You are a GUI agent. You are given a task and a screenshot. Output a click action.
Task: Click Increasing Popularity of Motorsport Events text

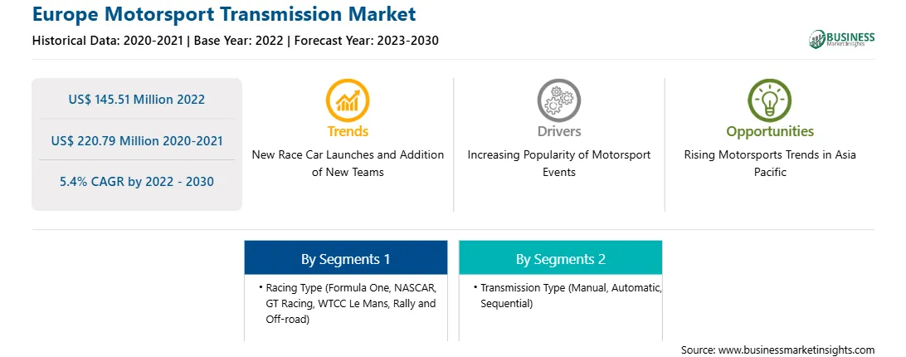point(558,164)
